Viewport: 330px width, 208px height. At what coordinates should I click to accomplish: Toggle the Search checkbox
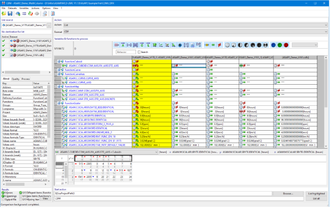[139, 52]
